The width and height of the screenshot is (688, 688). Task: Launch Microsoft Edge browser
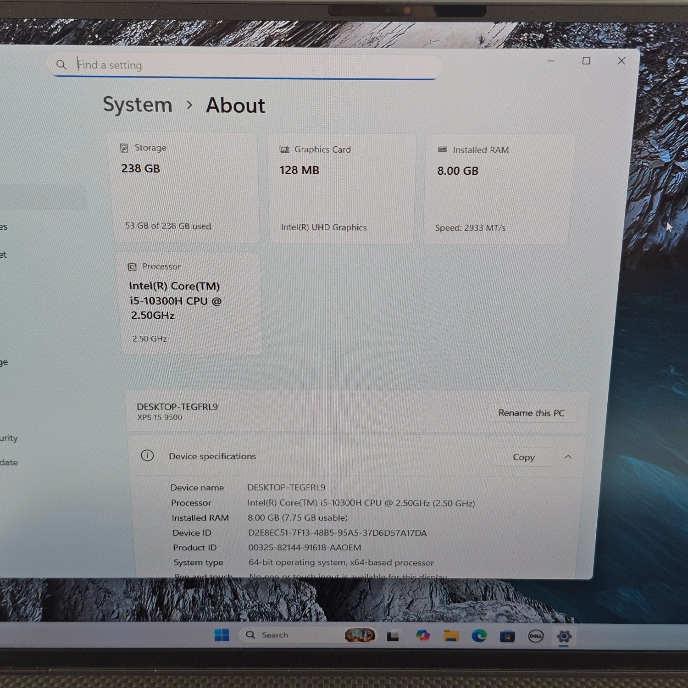click(479, 636)
